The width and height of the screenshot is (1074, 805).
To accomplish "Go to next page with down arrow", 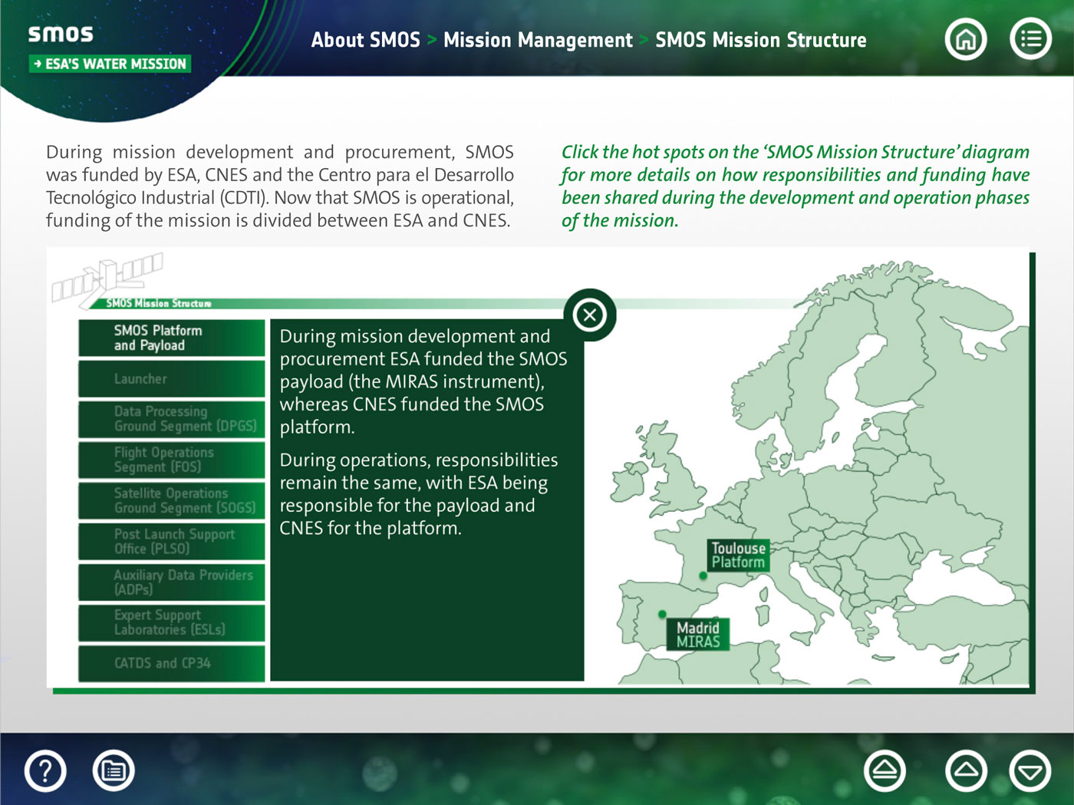I will [1030, 770].
